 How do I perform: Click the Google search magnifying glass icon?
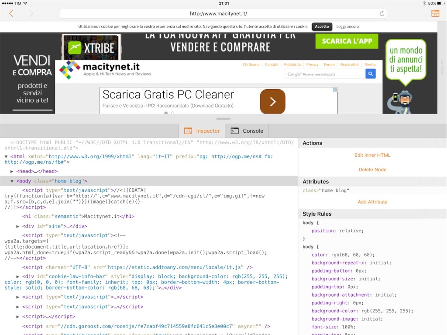coord(370,73)
